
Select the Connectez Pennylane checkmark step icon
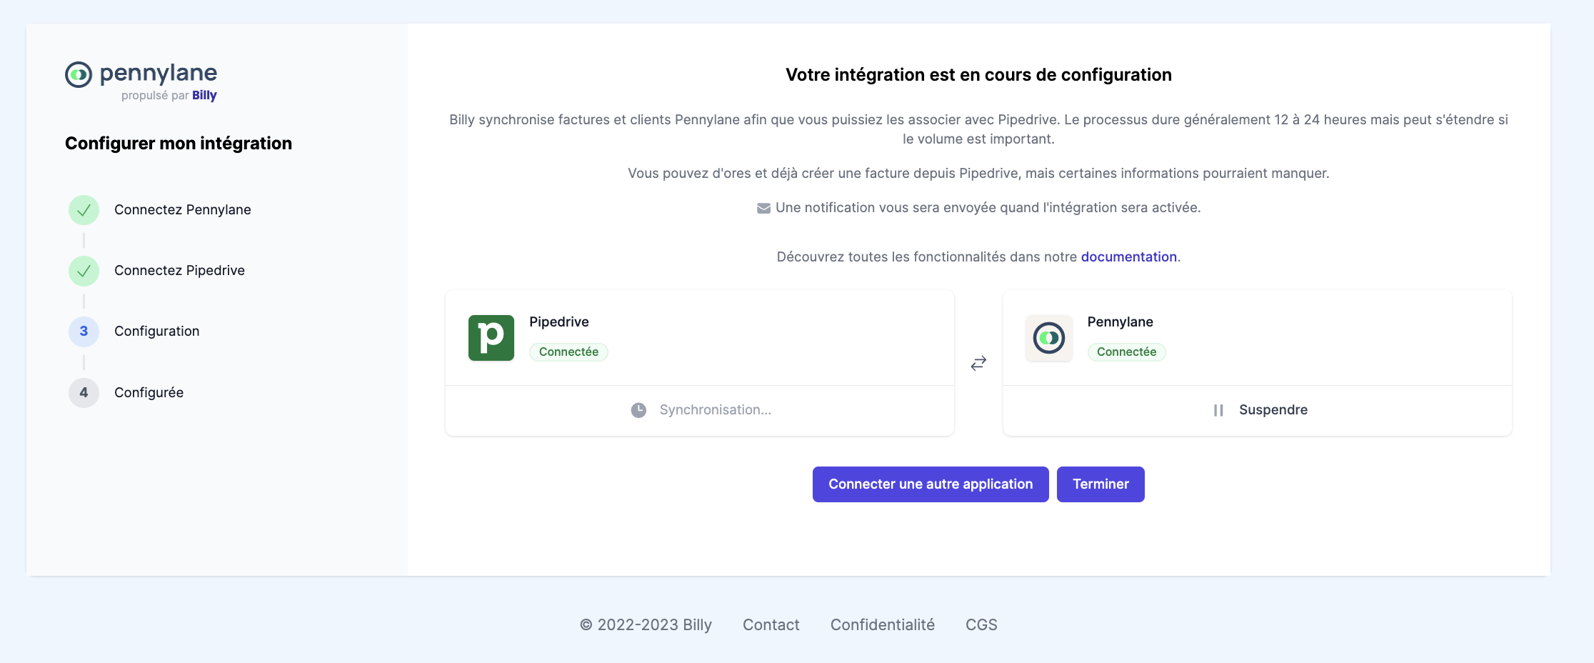pyautogui.click(x=84, y=210)
